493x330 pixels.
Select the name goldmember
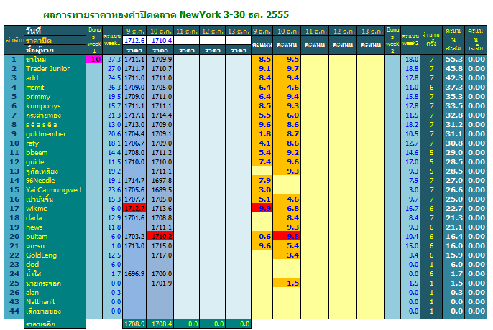(x=46, y=133)
